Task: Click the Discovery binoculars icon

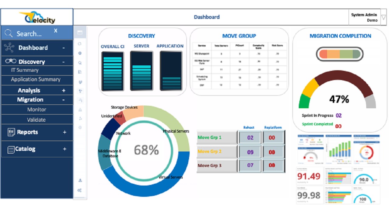Action: [x=11, y=61]
